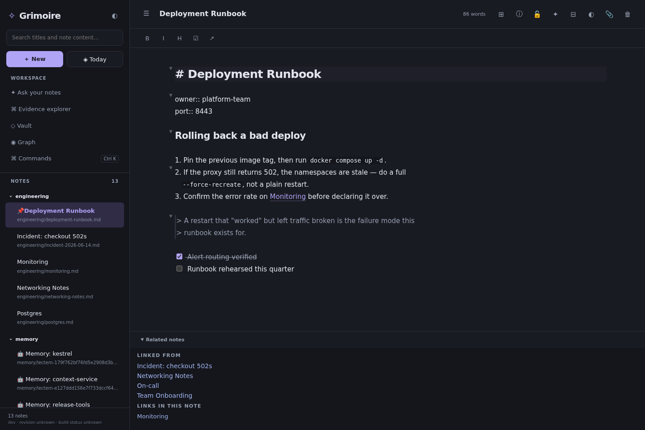Click the Today button
645x430 pixels.
tap(95, 59)
